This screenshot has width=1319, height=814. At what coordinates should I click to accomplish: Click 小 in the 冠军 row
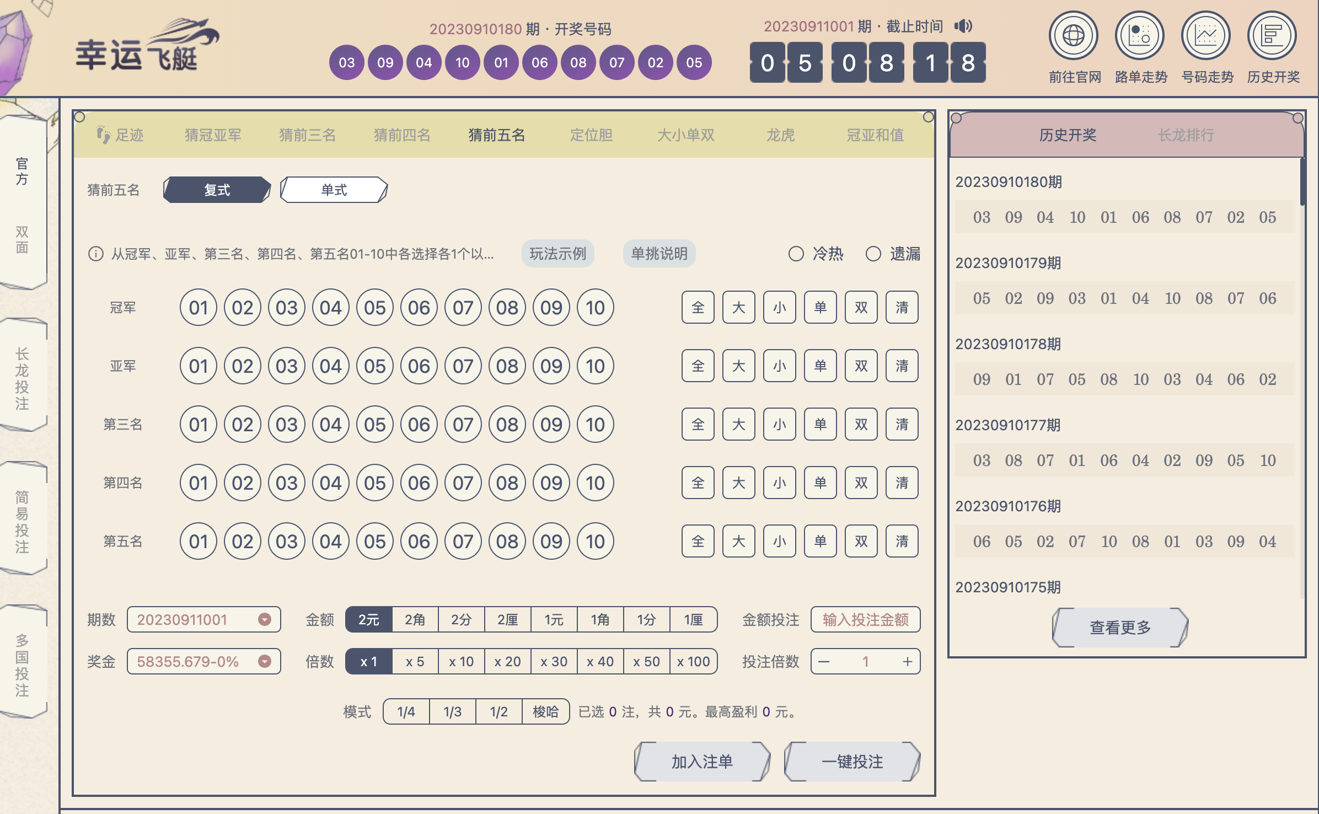tap(780, 307)
